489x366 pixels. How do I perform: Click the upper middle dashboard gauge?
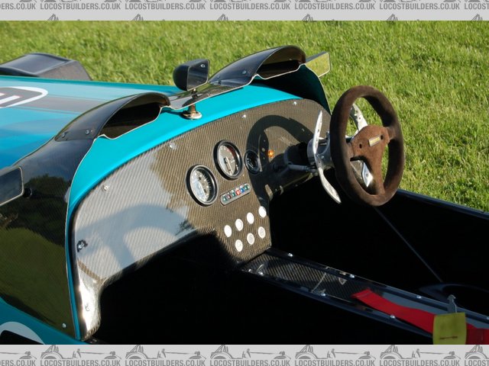(x=228, y=159)
